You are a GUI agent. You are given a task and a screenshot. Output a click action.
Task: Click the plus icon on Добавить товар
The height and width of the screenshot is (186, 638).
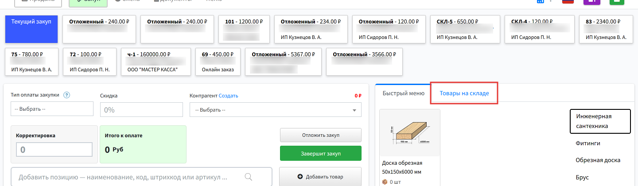(300, 177)
